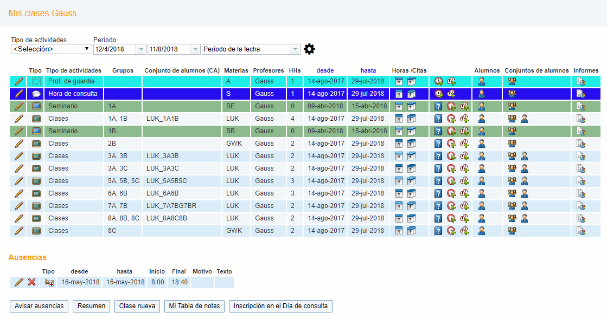Click subject BE in Seminario 1A row
The height and width of the screenshot is (319, 607).
tap(231, 106)
